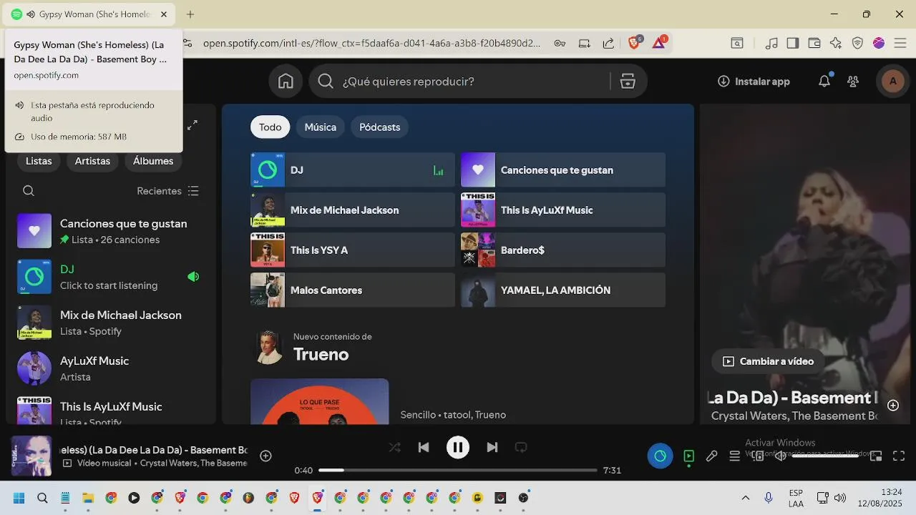Open Recientes sort dropdown
Viewport: 916px width, 515px height.
[x=168, y=191]
